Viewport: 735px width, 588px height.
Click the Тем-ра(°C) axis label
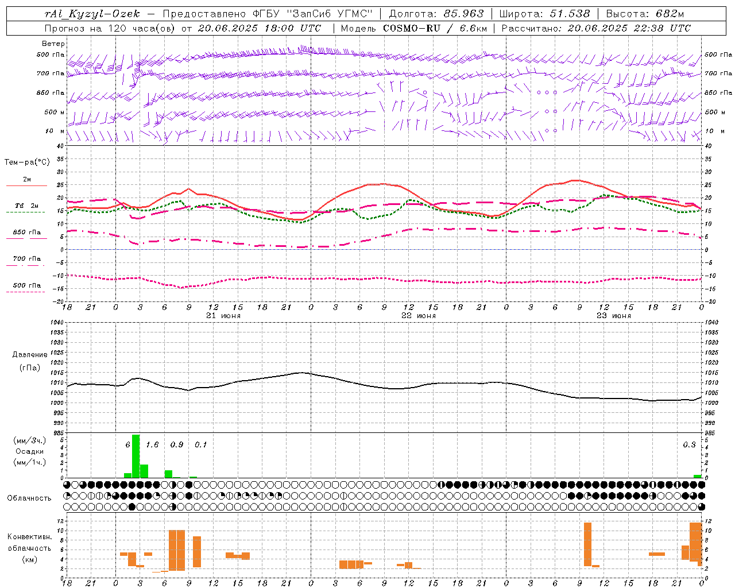(x=27, y=163)
